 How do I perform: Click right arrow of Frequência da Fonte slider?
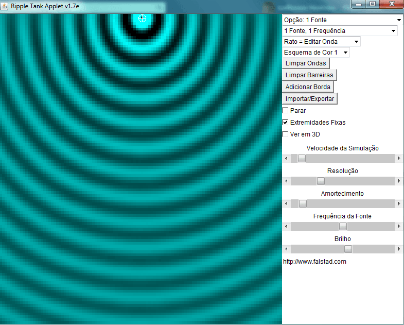[399, 226]
